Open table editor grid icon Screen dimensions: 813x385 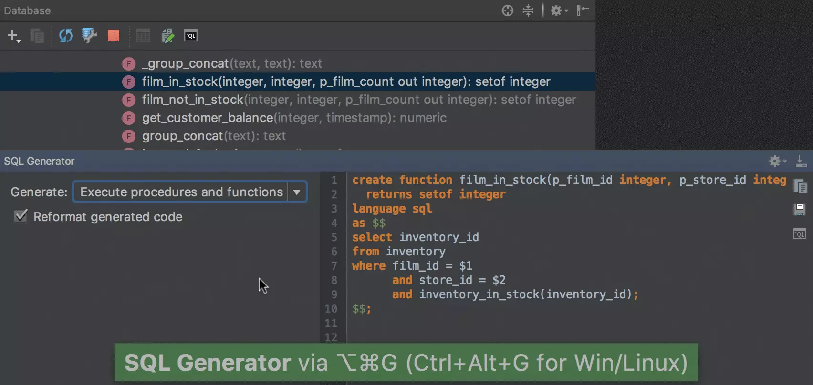click(143, 36)
